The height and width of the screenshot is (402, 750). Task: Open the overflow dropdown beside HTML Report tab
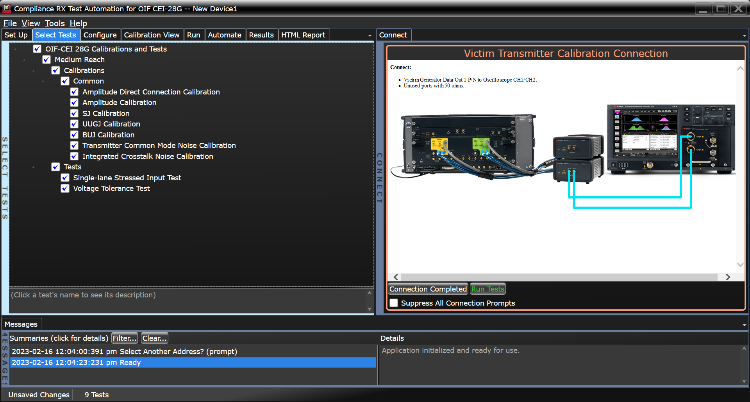click(x=369, y=35)
